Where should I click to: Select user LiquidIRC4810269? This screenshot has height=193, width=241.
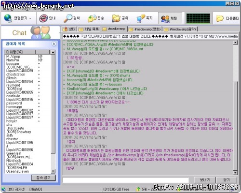click(x=19, y=71)
